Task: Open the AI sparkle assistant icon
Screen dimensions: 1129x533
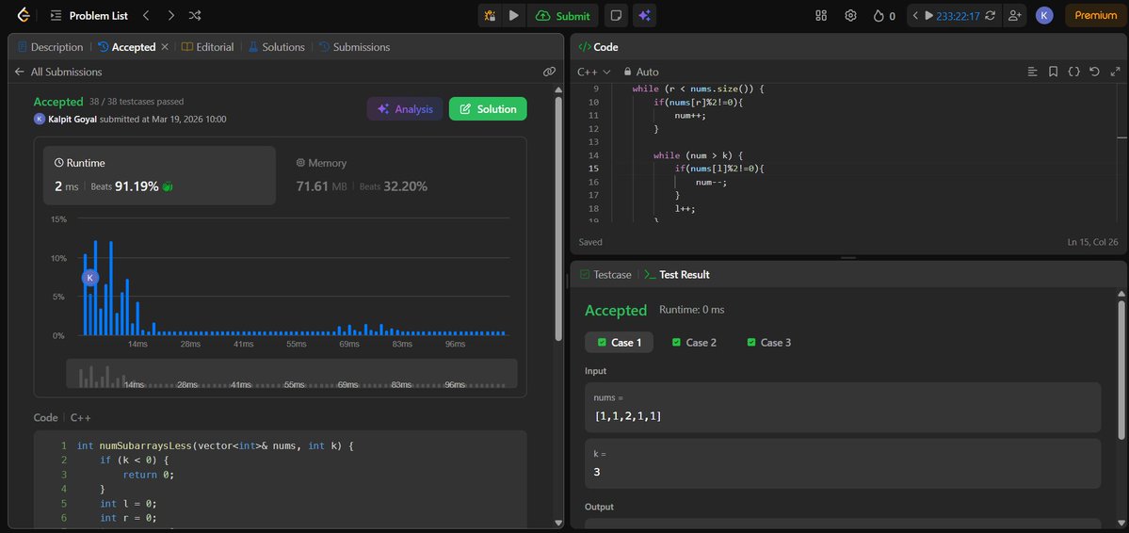Action: click(644, 15)
